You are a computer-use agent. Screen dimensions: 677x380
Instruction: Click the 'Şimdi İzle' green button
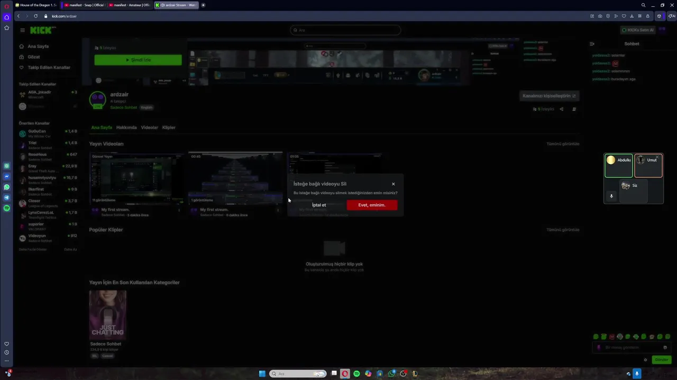(138, 60)
